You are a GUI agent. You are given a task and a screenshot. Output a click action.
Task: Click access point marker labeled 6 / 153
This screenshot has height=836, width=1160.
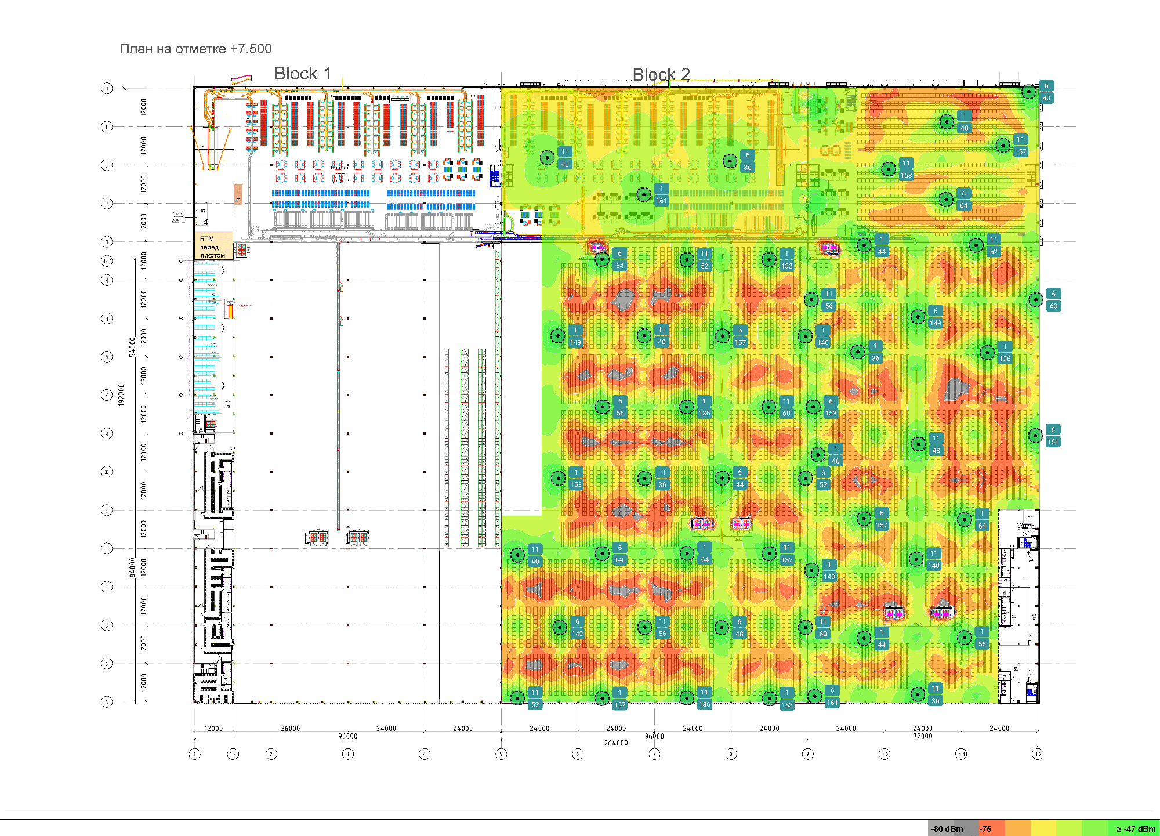[x=813, y=407]
